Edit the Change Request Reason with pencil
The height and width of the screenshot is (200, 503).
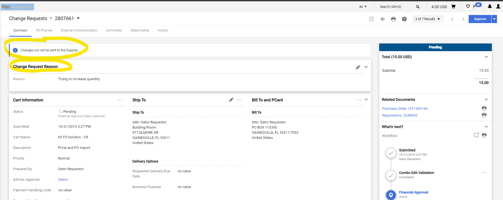(358, 67)
